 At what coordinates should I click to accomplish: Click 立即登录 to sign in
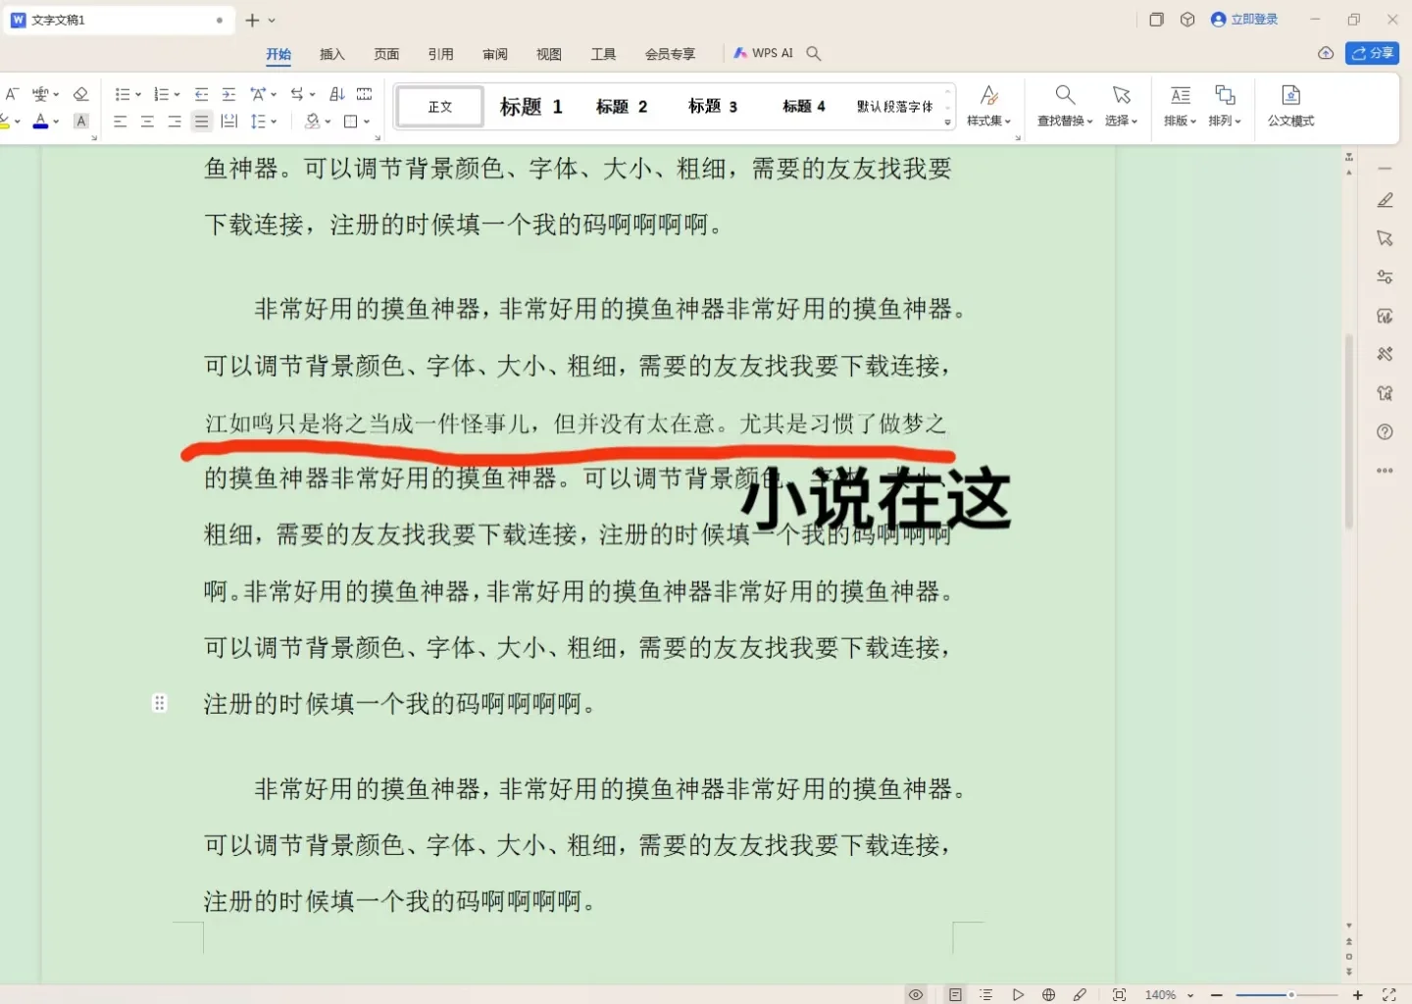(x=1244, y=20)
